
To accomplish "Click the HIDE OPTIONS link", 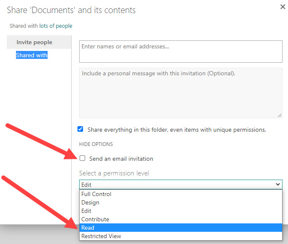I will pos(96,144).
